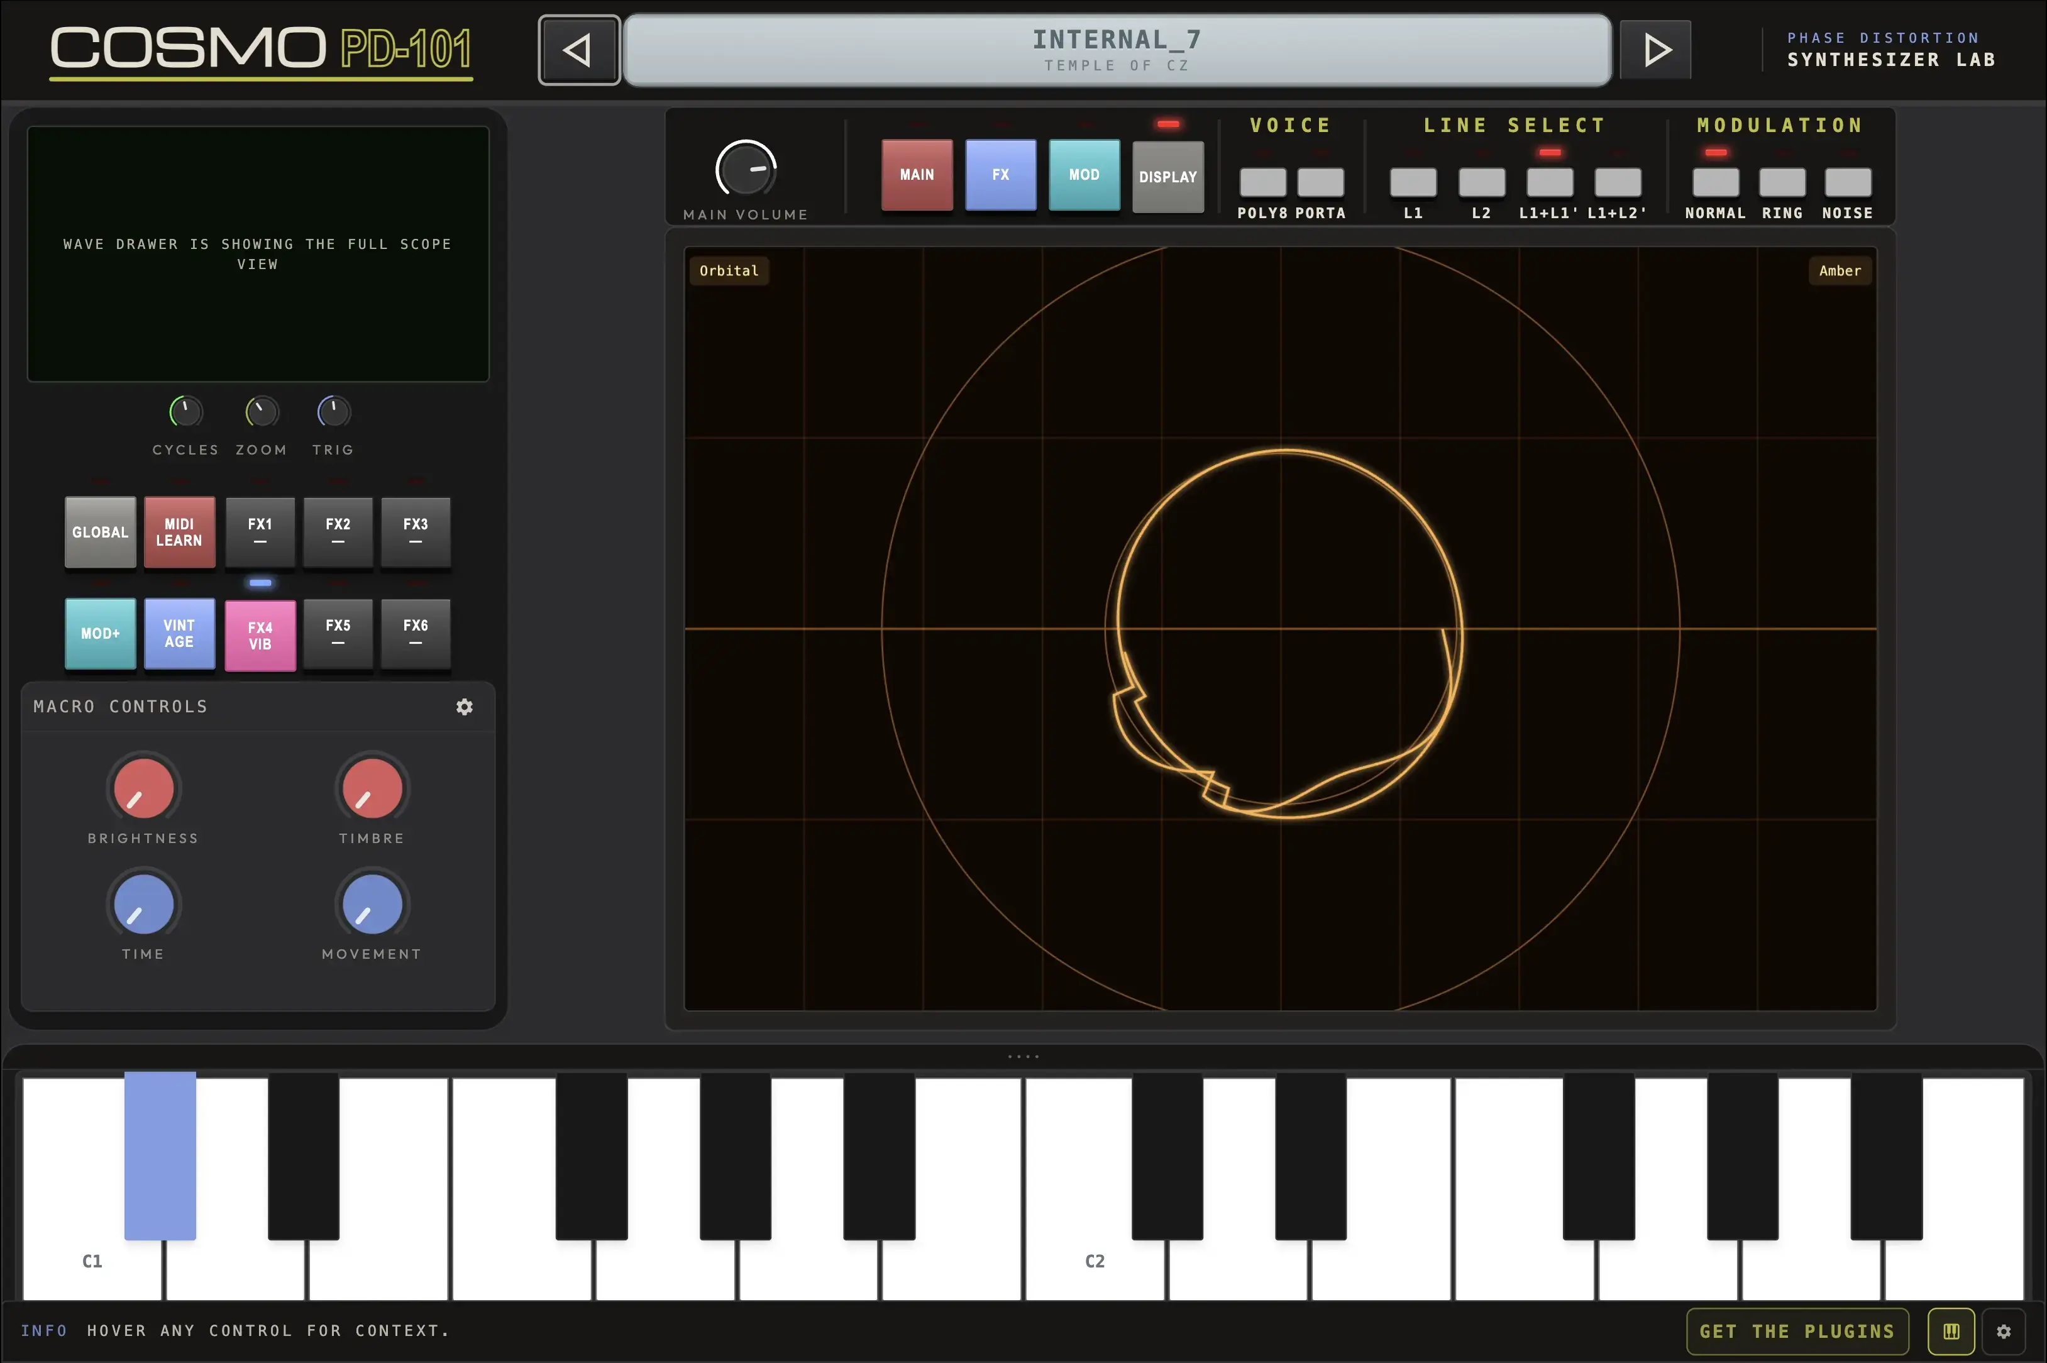Activate MIDI LEARN
Viewport: 2047px width, 1363px height.
(x=179, y=532)
